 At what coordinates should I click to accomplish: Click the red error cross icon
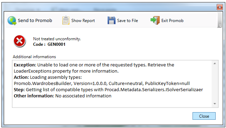[x=20, y=41]
